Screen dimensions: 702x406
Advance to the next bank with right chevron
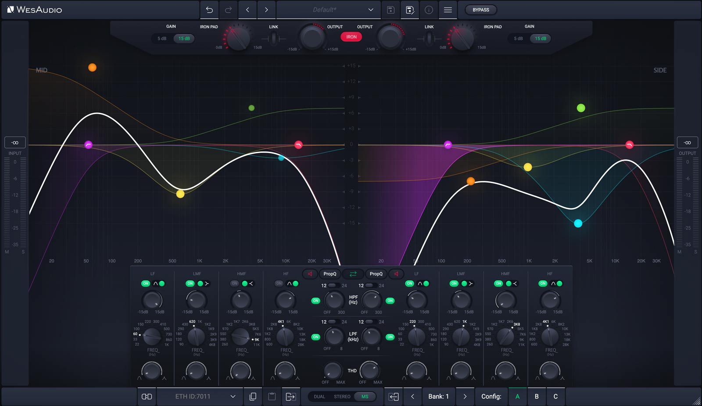[x=465, y=396]
